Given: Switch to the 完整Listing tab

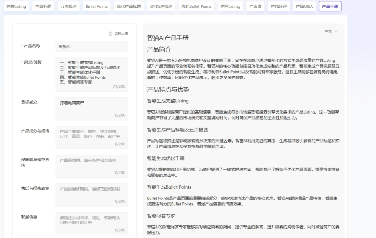Looking at the screenshot, I should click(x=16, y=6).
